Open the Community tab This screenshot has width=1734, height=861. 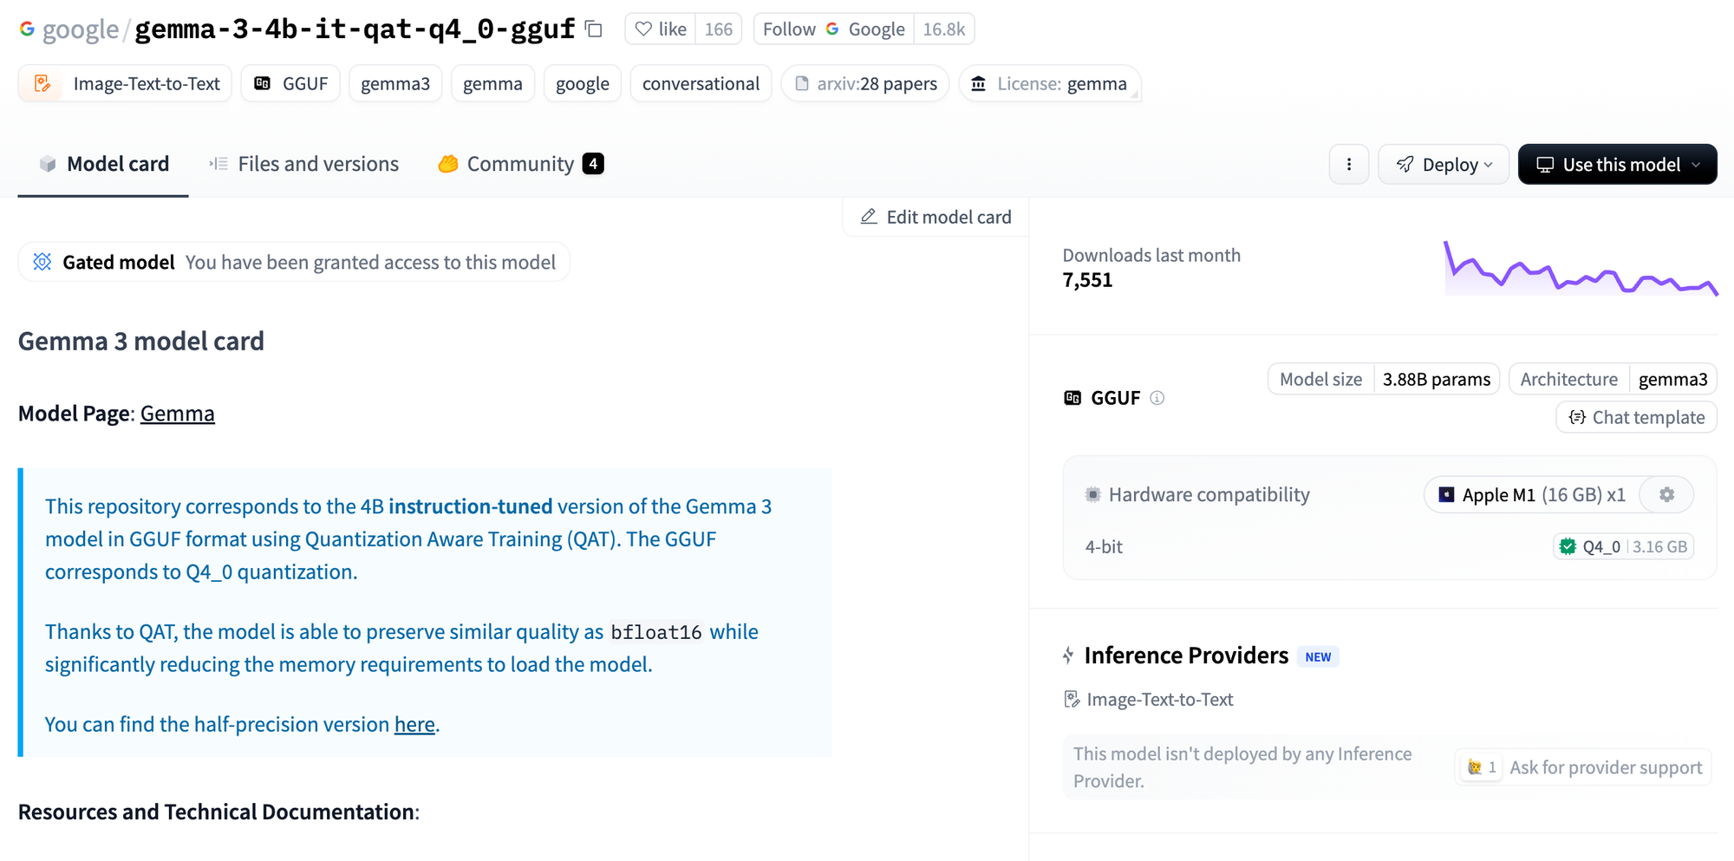point(520,164)
